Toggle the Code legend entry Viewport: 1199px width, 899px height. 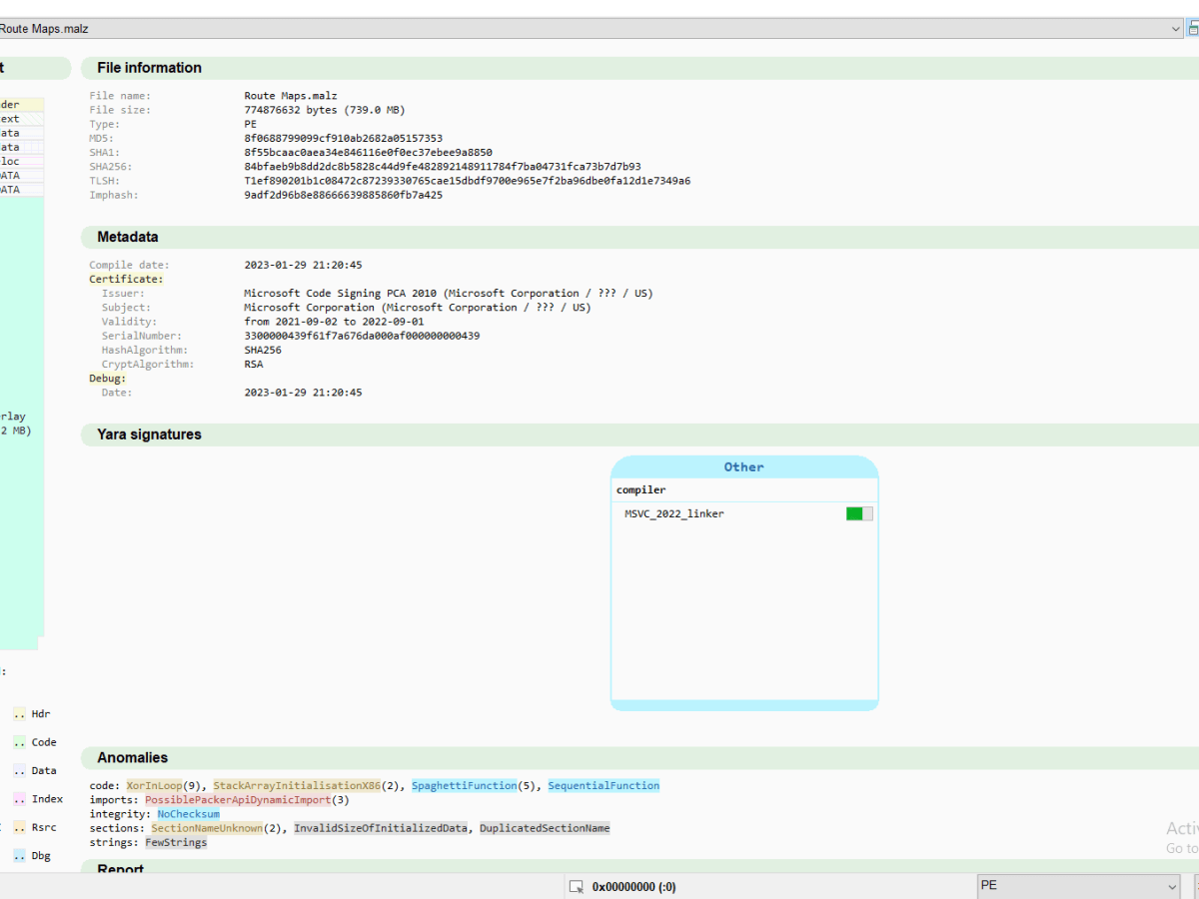click(42, 742)
